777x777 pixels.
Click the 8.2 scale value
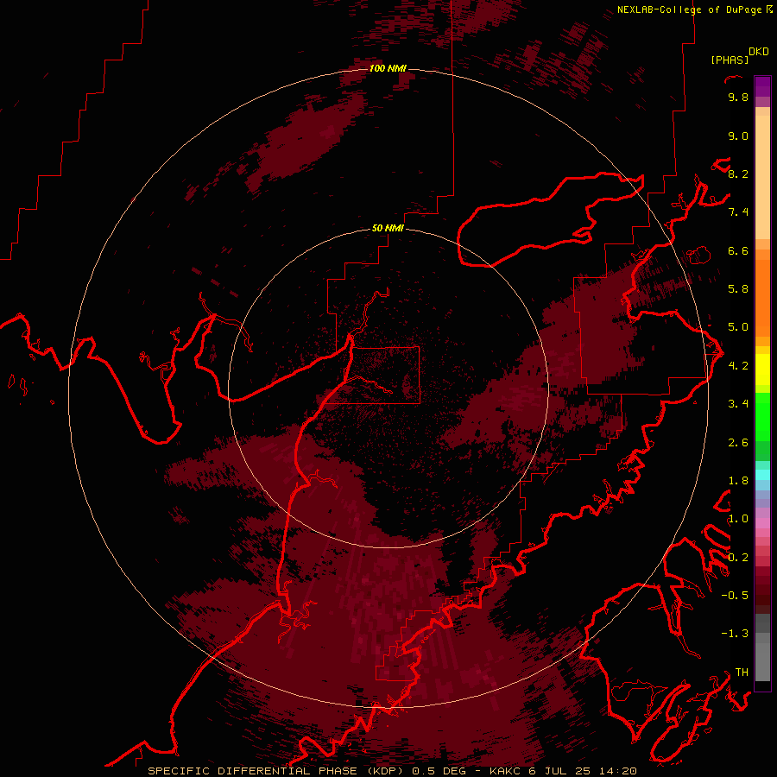738,174
